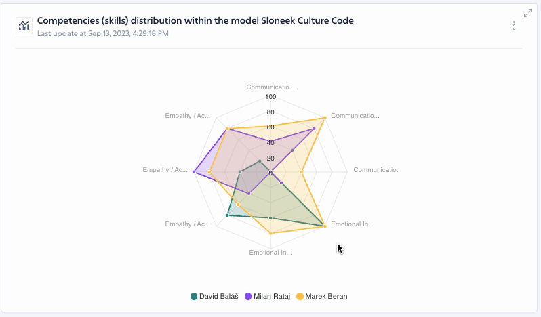The width and height of the screenshot is (541, 317).
Task: Click the upper-right Communicatio... axis label
Action: tap(355, 115)
